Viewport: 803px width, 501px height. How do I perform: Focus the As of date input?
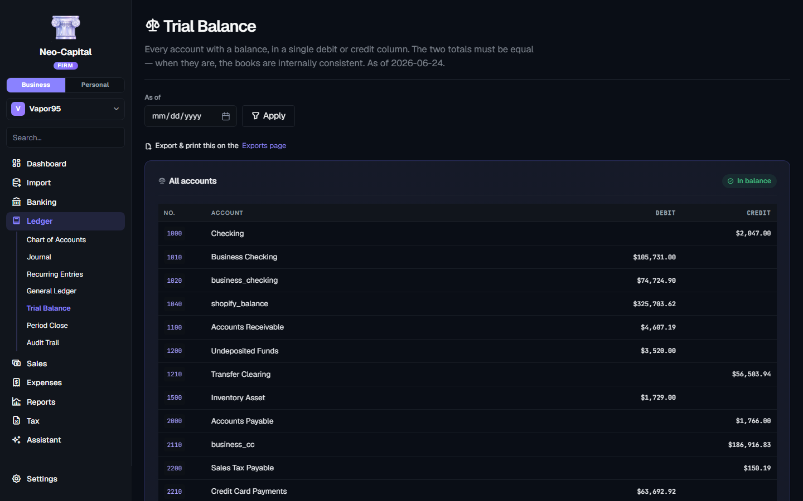[x=190, y=116]
